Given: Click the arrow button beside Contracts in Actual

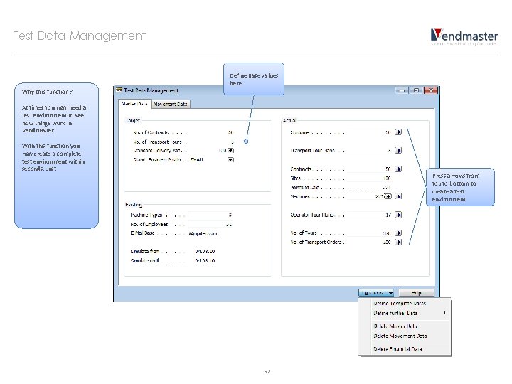Looking at the screenshot, I should [398, 169].
